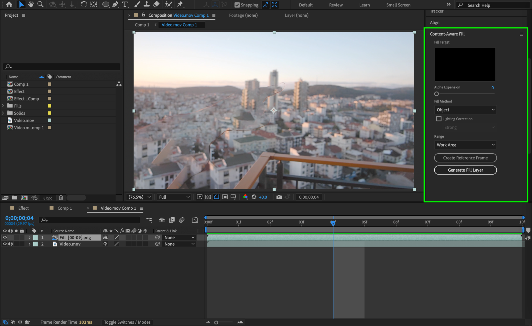Select the Eraser tool
The width and height of the screenshot is (532, 326).
click(x=156, y=4)
